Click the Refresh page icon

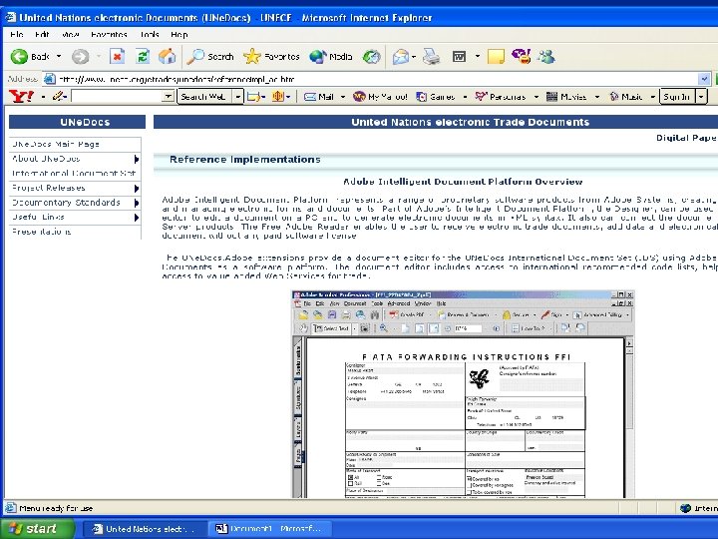(x=143, y=56)
